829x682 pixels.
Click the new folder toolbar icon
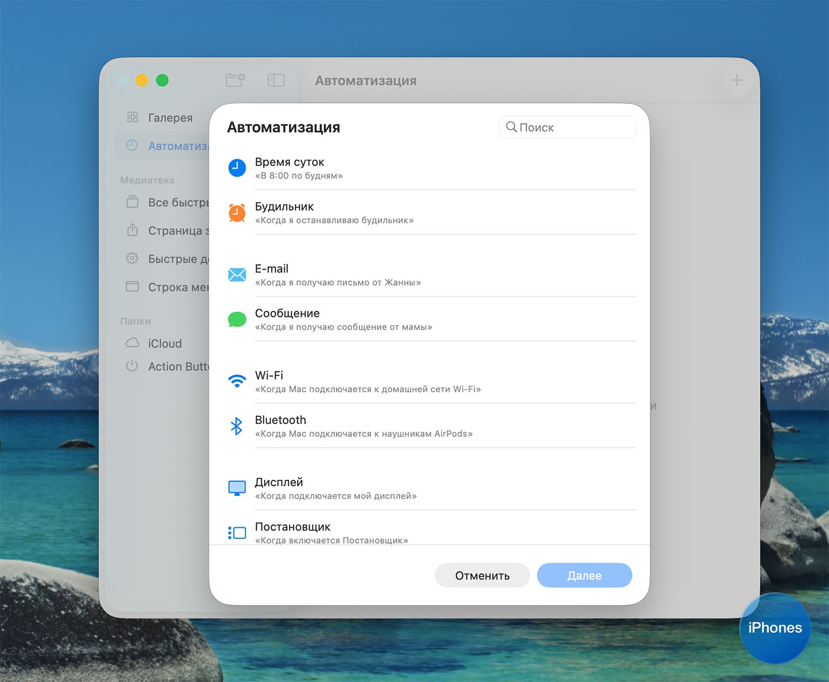pyautogui.click(x=235, y=81)
